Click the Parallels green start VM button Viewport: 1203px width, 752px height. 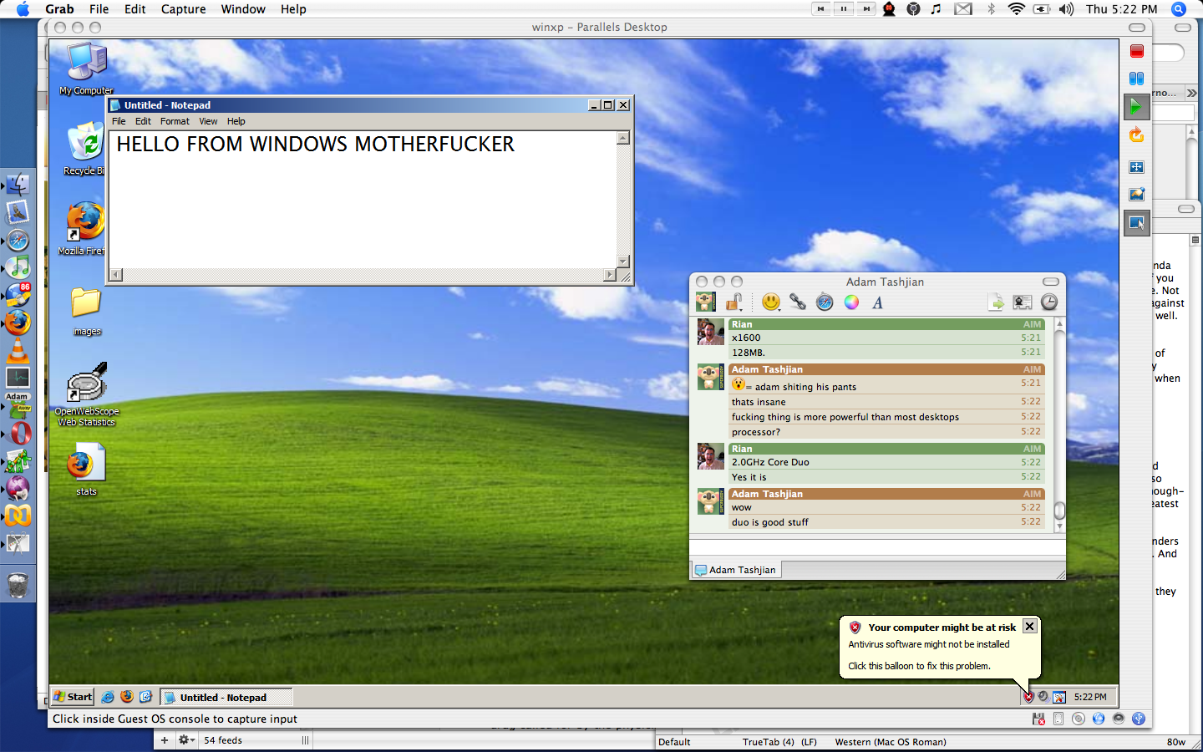1136,107
